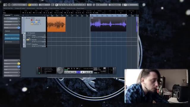The width and height of the screenshot is (190, 107).
Task: Select the Object Selection arrow tool
Action: click(56, 5)
